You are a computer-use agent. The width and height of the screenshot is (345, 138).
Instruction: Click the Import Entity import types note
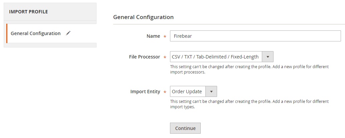point(249,104)
